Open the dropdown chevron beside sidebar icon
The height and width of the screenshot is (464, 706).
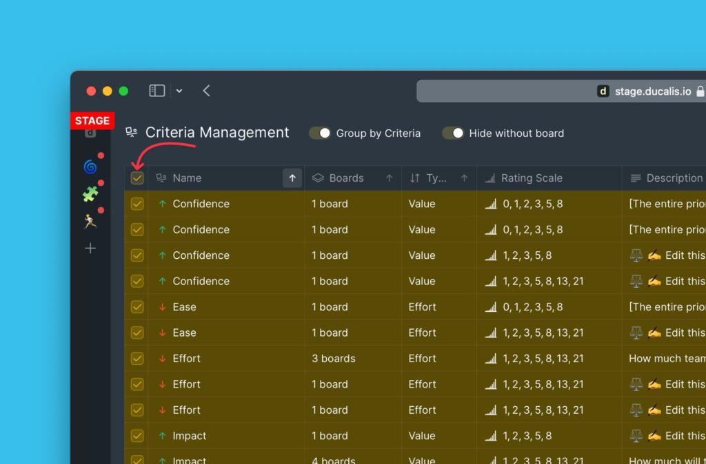pos(179,91)
